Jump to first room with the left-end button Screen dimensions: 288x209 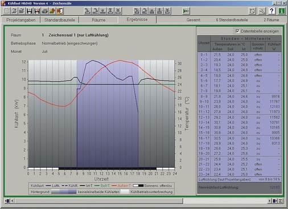pos(7,201)
